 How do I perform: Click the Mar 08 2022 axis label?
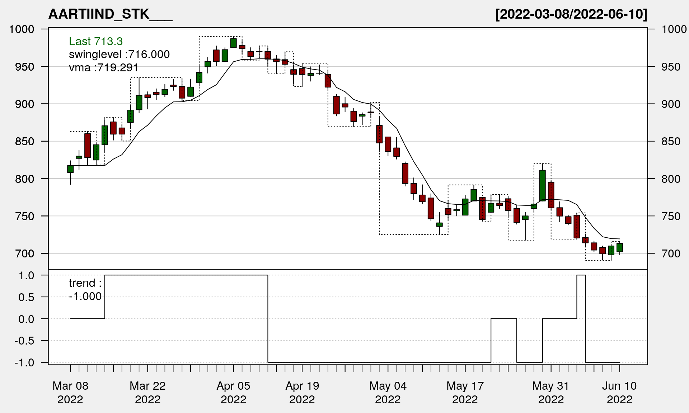pyautogui.click(x=70, y=392)
